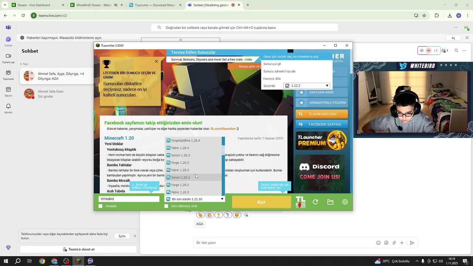Click the WhiteBird username field
Viewport: 473px width, 266px height.
click(129, 199)
